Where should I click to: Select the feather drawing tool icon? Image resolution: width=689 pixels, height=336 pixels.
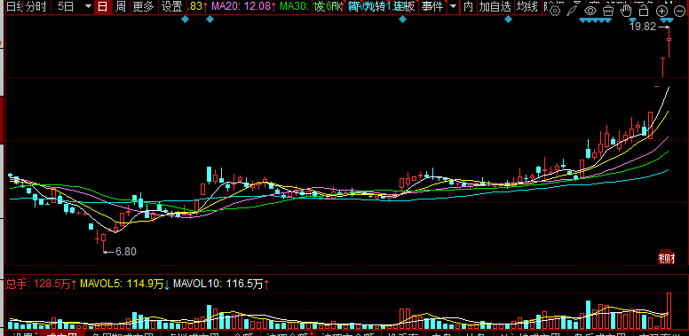click(573, 11)
